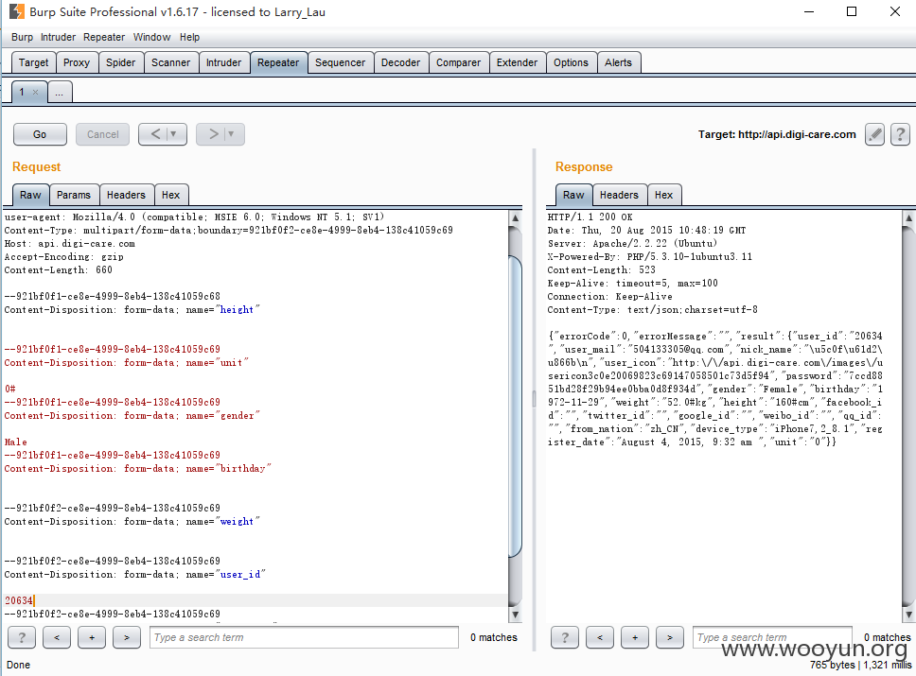
Task: Click the user_id value 20634 in request
Action: tap(19, 600)
